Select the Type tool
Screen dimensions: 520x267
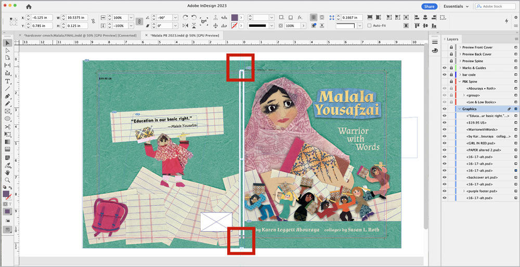tap(7, 81)
